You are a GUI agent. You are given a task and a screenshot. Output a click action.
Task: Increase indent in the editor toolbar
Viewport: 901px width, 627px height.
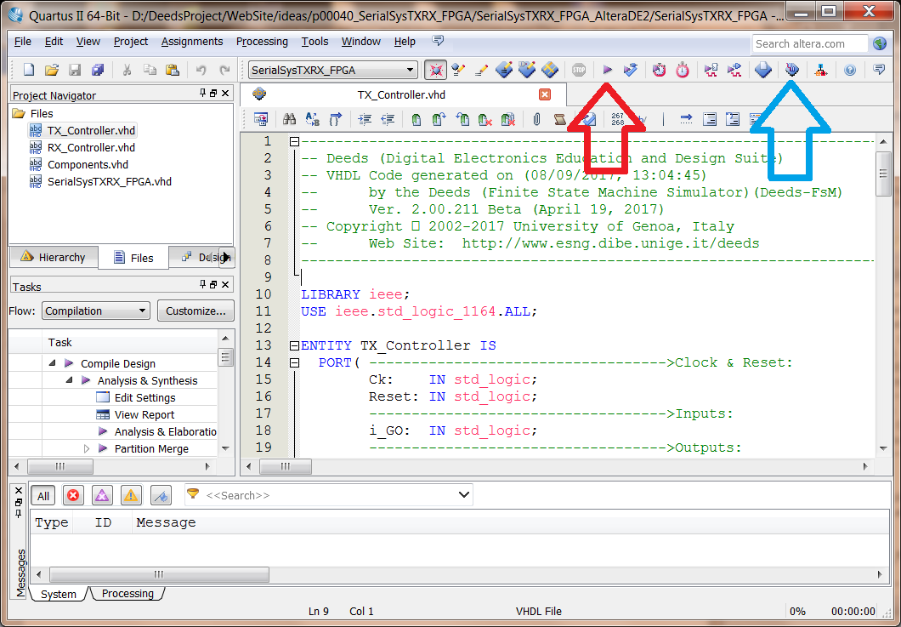coord(365,119)
